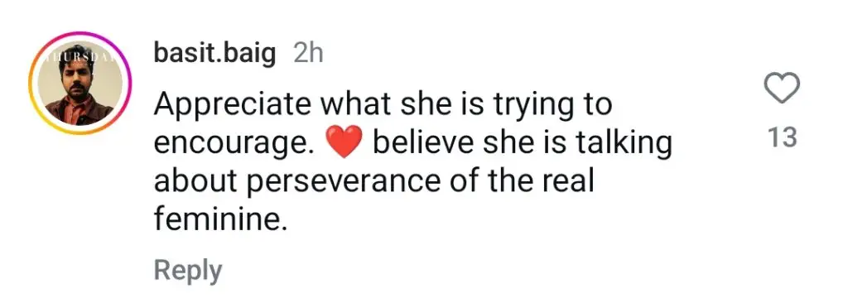Open the basit.baig username link
Image resolution: width=848 pixels, height=303 pixels.
point(214,54)
